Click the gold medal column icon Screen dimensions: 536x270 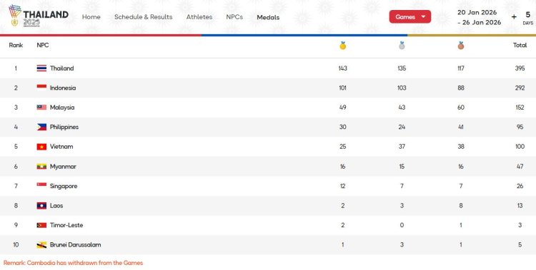pyautogui.click(x=343, y=46)
